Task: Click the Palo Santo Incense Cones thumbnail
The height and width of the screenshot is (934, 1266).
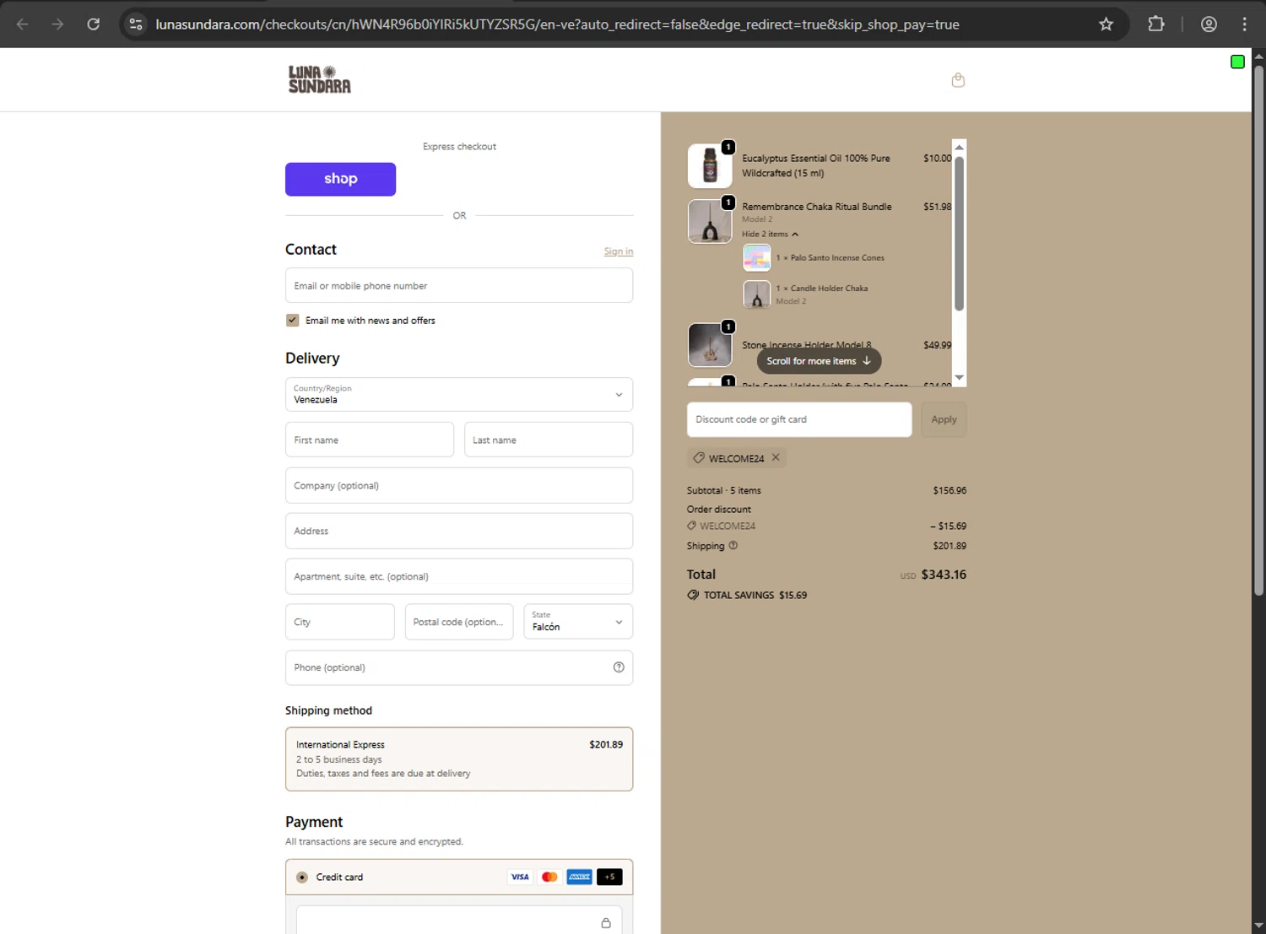Action: pos(756,257)
